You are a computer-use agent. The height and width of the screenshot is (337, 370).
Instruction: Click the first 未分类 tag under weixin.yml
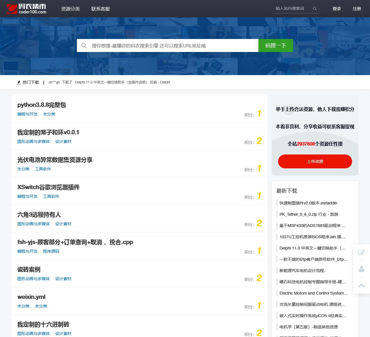(23, 306)
